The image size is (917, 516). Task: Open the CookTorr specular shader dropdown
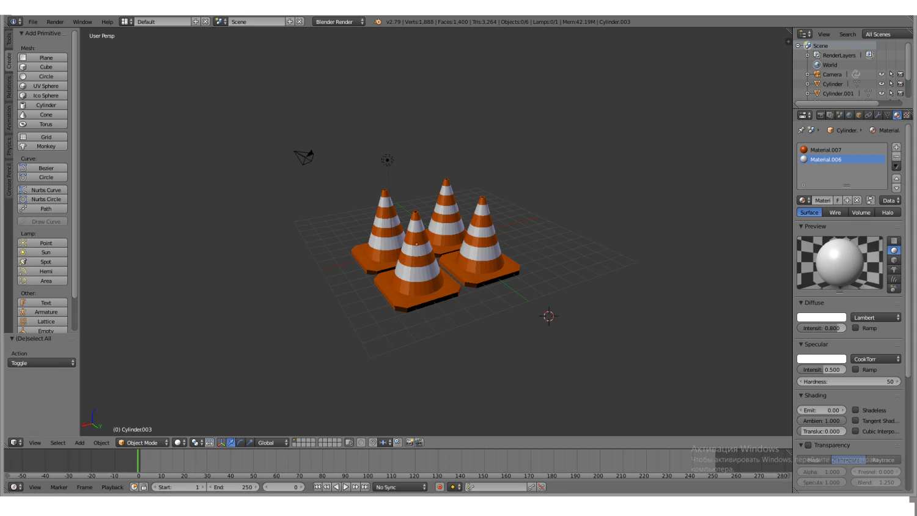[875, 359]
